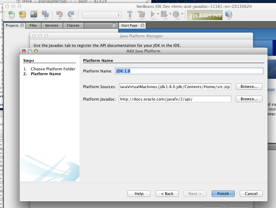Expand the Debug Project dropdown arrow
276x208 pixels.
point(170,14)
